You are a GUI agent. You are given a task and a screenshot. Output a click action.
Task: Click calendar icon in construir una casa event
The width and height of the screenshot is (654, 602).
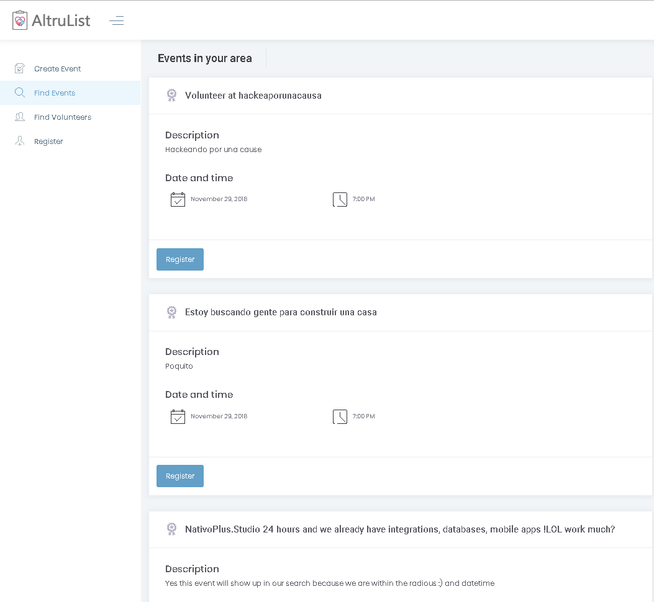click(178, 416)
